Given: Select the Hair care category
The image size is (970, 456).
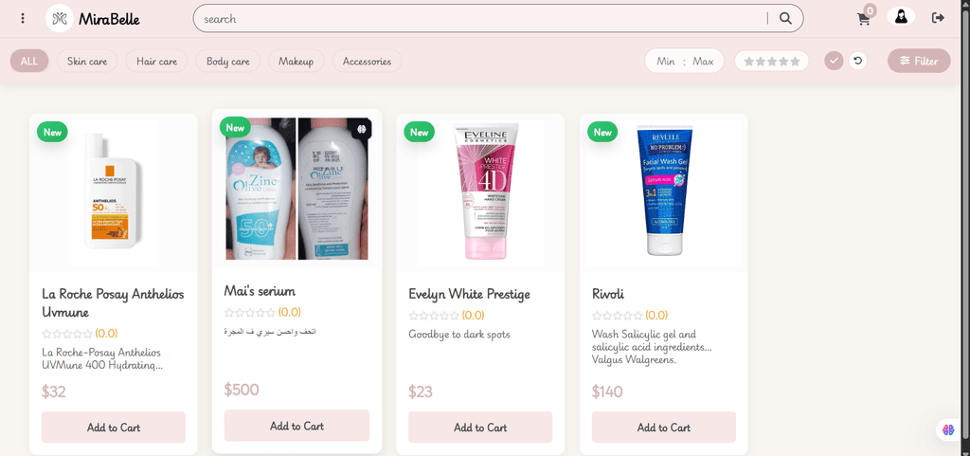Looking at the screenshot, I should pos(156,62).
